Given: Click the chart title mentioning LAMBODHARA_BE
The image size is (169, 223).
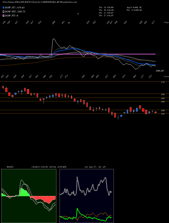Looking at the screenshot, I should (40, 2).
